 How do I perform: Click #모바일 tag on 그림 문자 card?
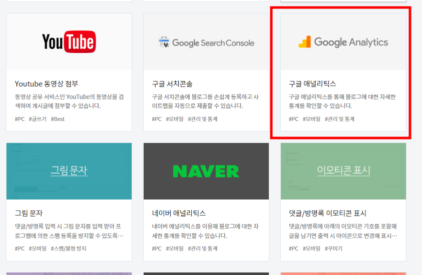point(38,248)
